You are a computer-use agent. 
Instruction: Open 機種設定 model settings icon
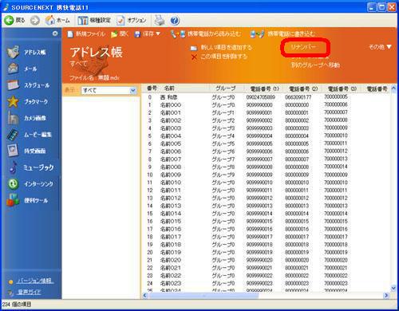click(83, 20)
